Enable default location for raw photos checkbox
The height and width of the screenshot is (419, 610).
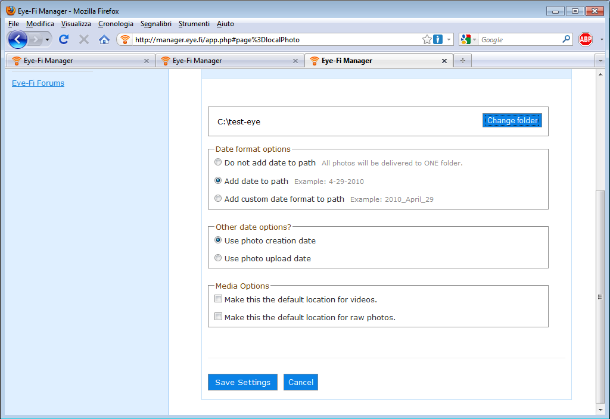[x=218, y=317]
